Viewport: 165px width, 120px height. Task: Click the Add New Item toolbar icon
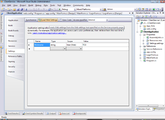(9, 10)
